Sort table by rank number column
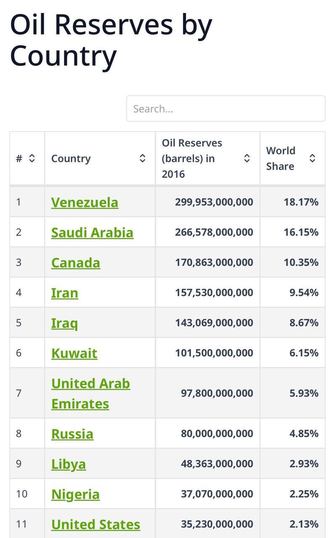335x538 pixels. [31, 158]
